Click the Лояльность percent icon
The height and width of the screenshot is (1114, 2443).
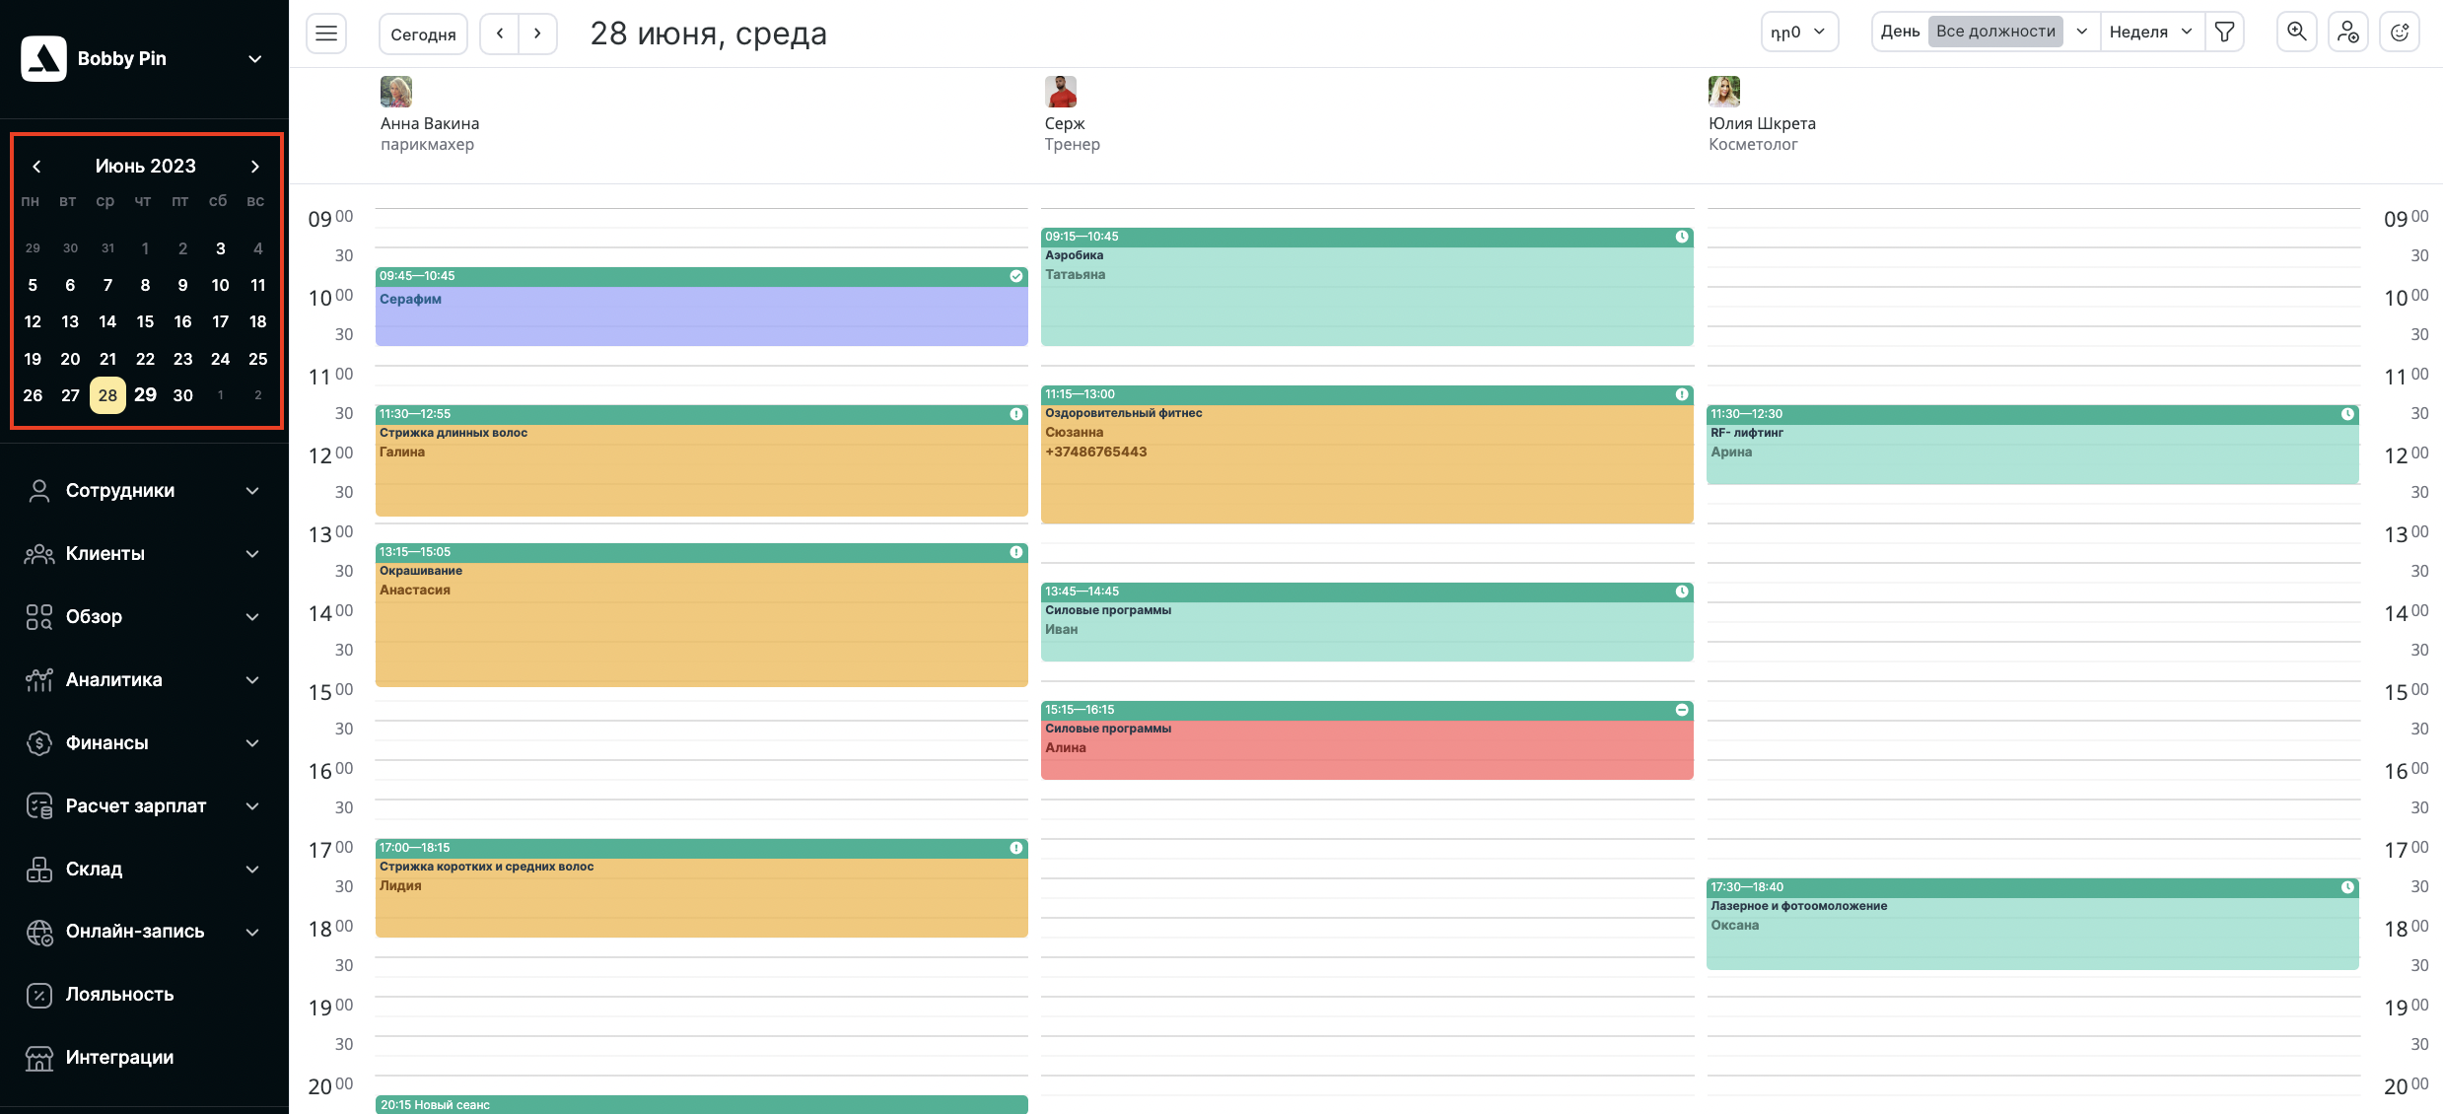(x=39, y=995)
